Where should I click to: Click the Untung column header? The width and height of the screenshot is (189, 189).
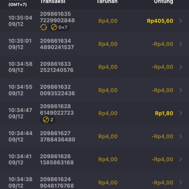click(x=163, y=1)
